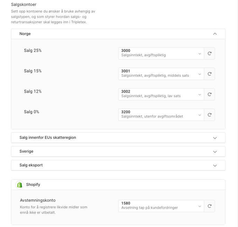
Task: Reset the Salg 25% account
Action: 210,54
